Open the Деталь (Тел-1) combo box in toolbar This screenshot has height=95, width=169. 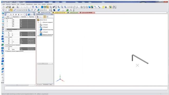pyautogui.click(x=45, y=10)
